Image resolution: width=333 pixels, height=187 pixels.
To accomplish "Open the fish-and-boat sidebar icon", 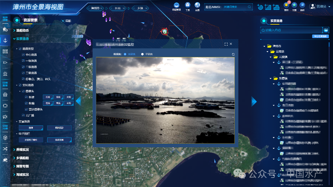I will pos(5,29).
